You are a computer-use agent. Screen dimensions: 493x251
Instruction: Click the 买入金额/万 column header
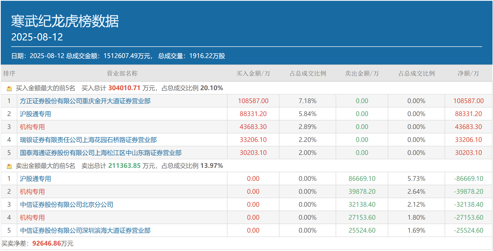pyautogui.click(x=253, y=74)
